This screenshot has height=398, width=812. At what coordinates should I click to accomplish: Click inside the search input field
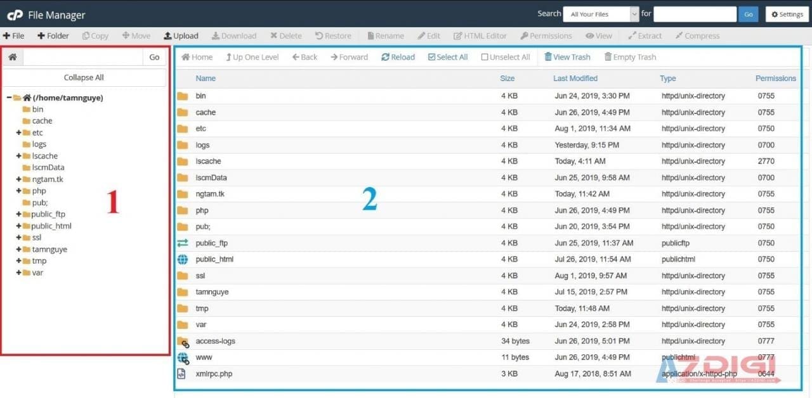[x=695, y=13]
